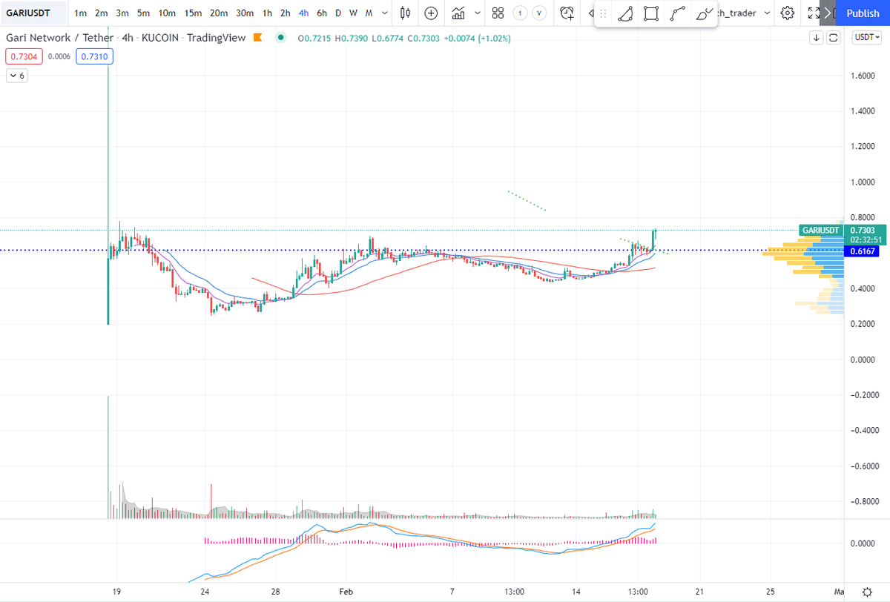This screenshot has height=602, width=890.
Task: Click the 0.0006 spread value
Action: (60, 56)
